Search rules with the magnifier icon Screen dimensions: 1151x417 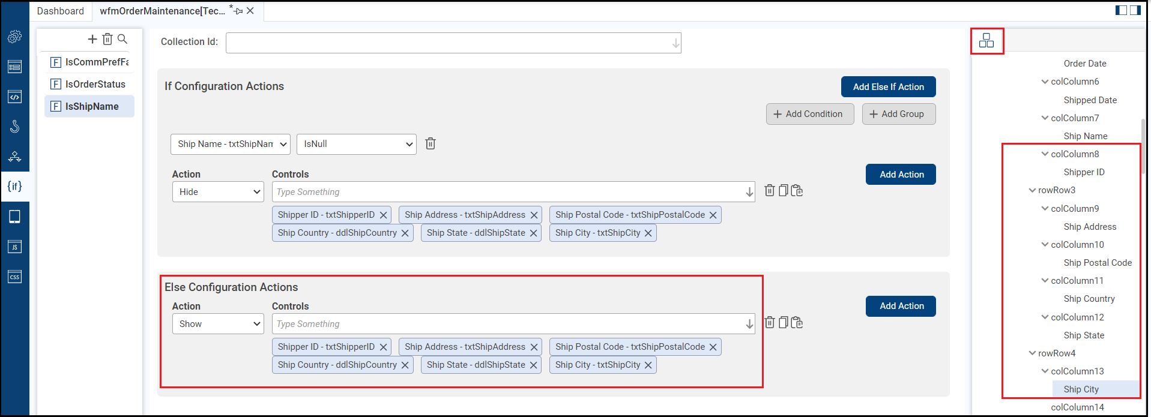(x=122, y=39)
